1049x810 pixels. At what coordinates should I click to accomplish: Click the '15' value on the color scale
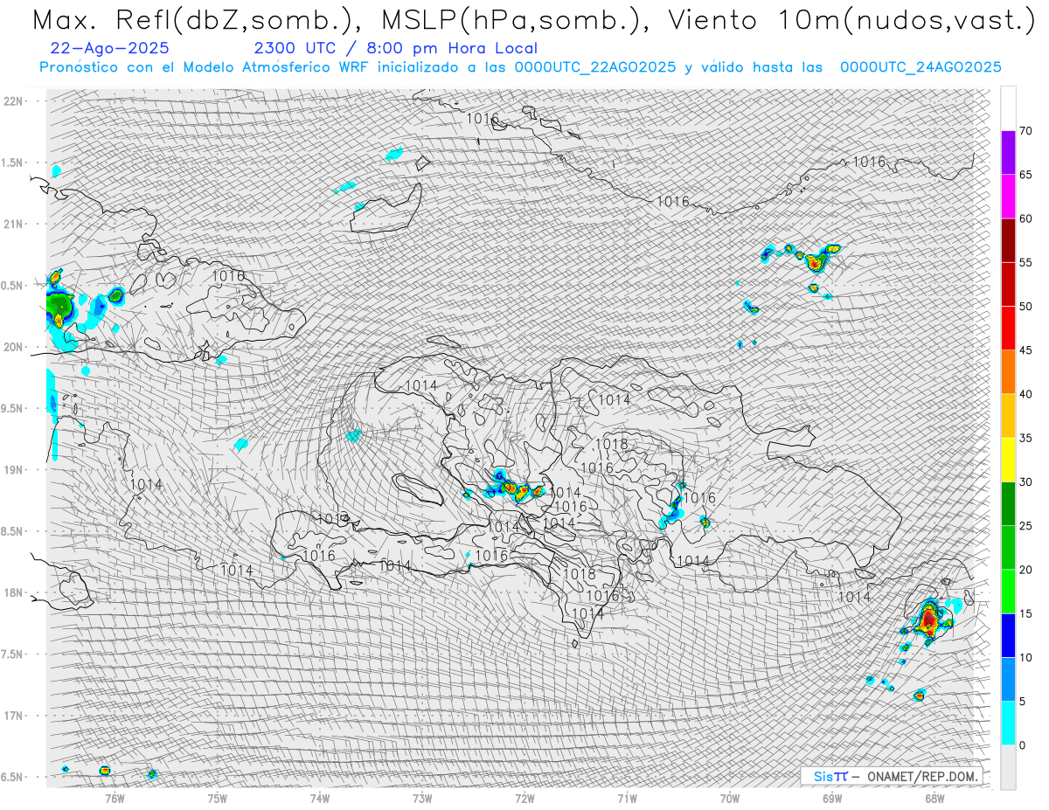point(1026,613)
